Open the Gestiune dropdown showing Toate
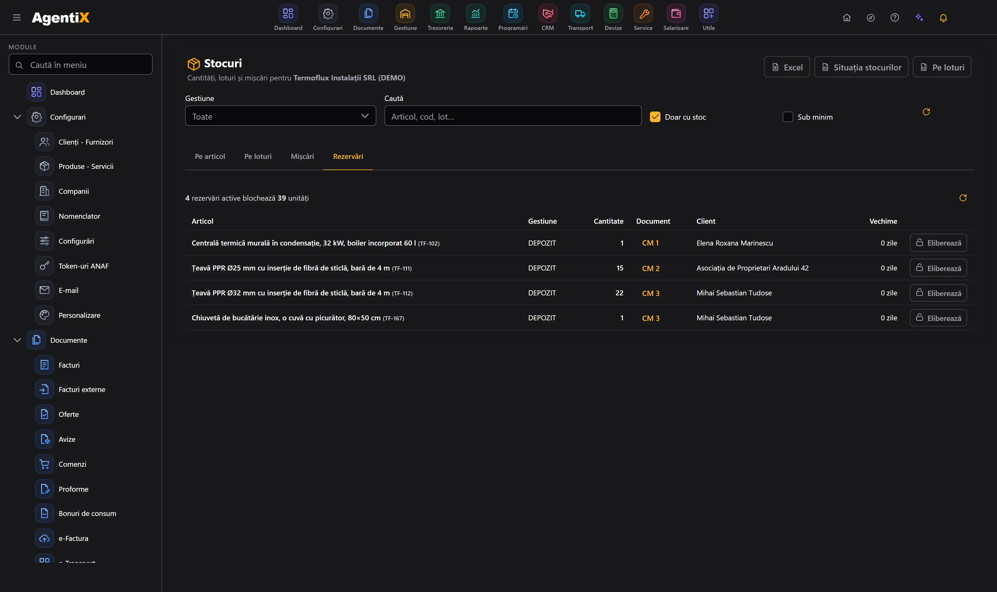This screenshot has height=592, width=997. [x=280, y=116]
